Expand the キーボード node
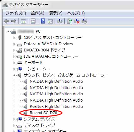Image resolution: width=134 pixels, height=132 pixels. [x=14, y=63]
